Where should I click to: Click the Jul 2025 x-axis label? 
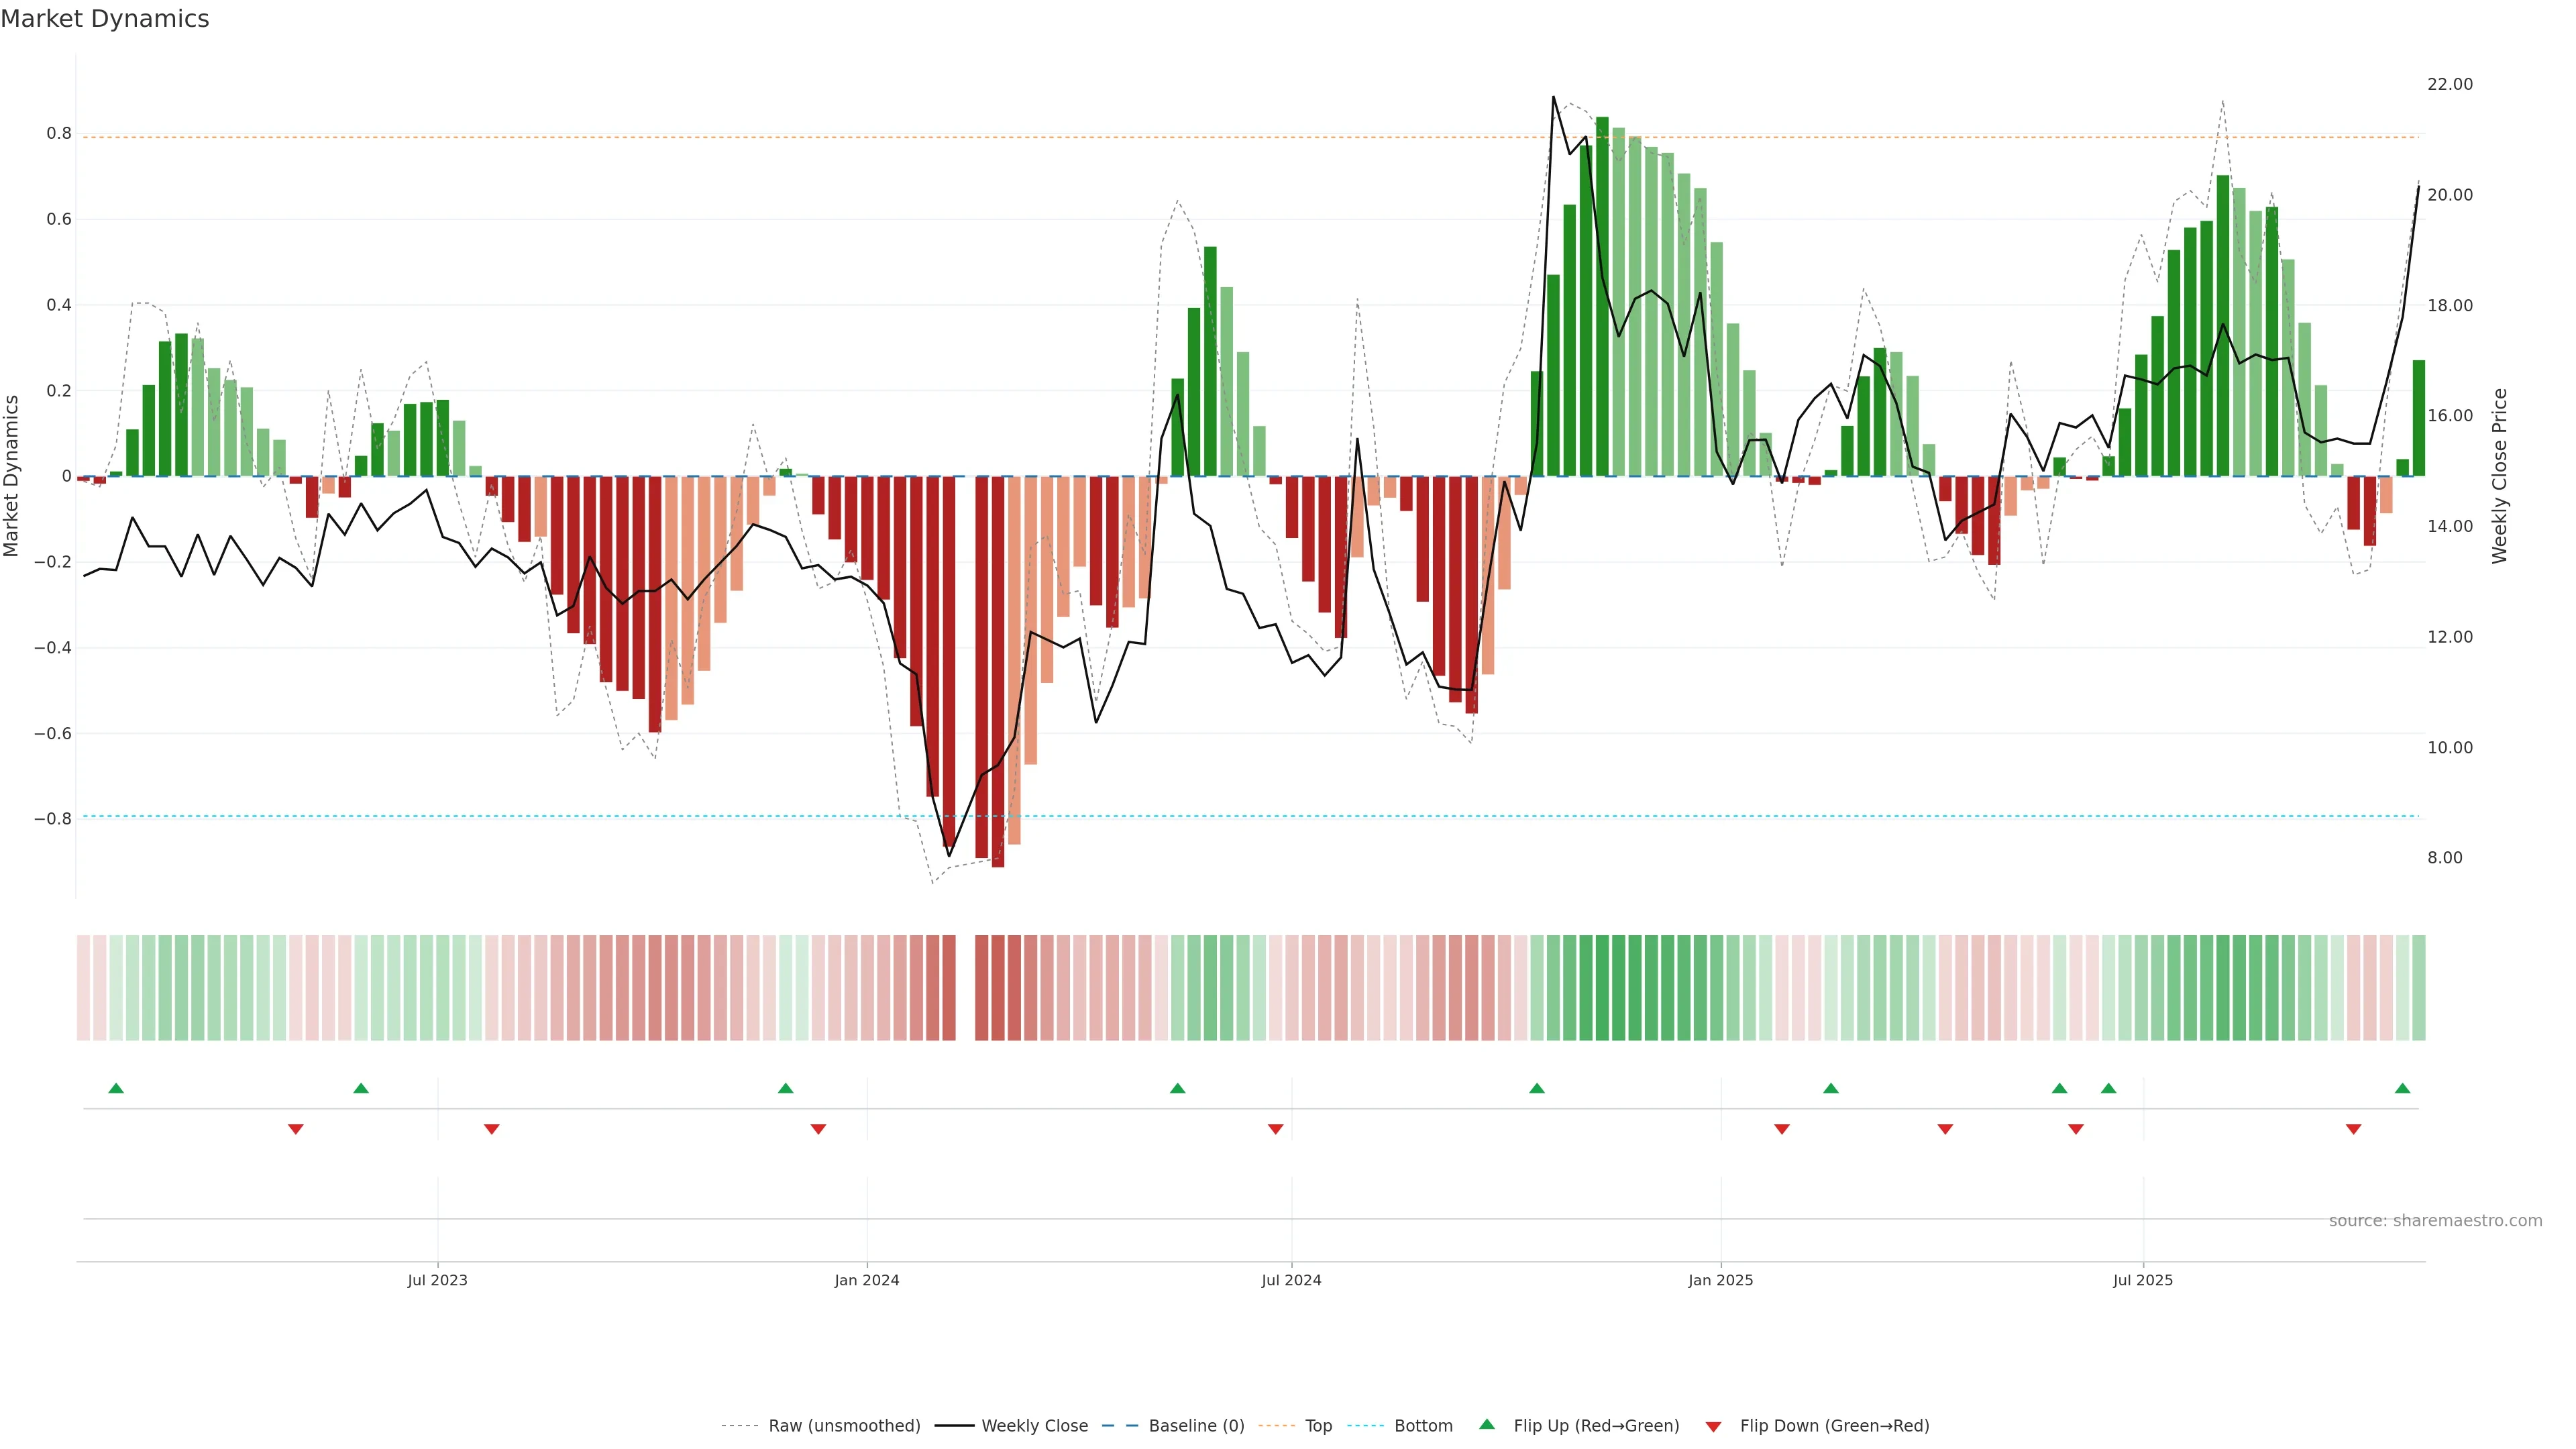click(2143, 1280)
